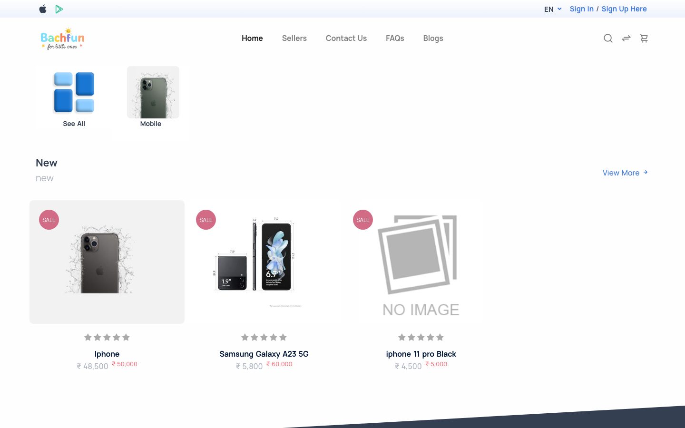The height and width of the screenshot is (428, 685).
Task: Open the Sellers menu item
Action: 294,38
